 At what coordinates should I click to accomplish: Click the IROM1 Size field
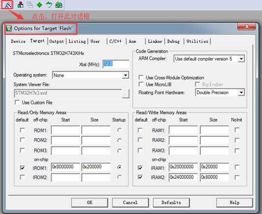[x=96, y=167]
